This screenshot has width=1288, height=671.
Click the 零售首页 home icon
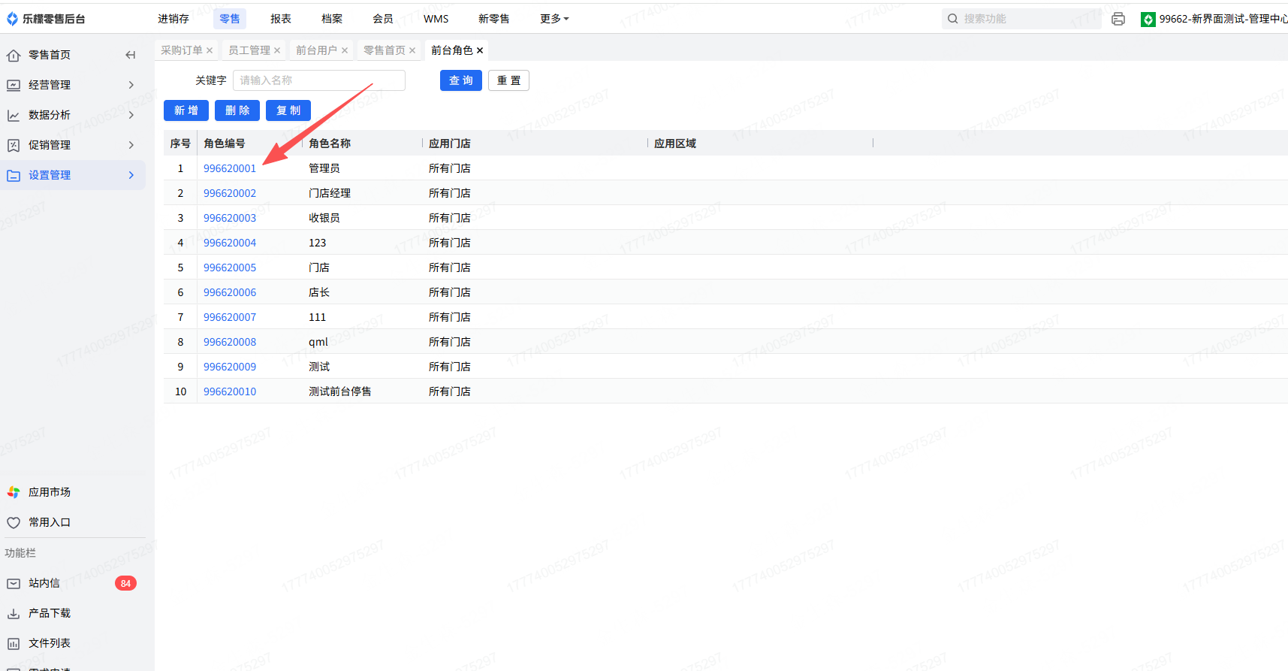[x=14, y=55]
